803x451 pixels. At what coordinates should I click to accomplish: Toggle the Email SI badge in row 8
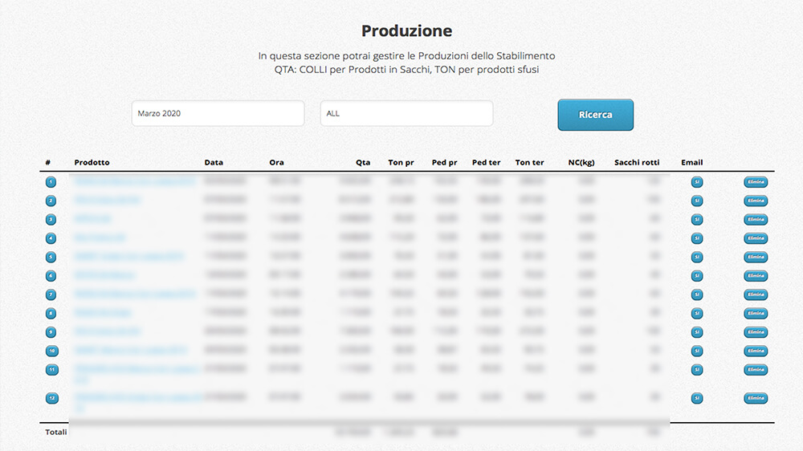(x=697, y=313)
